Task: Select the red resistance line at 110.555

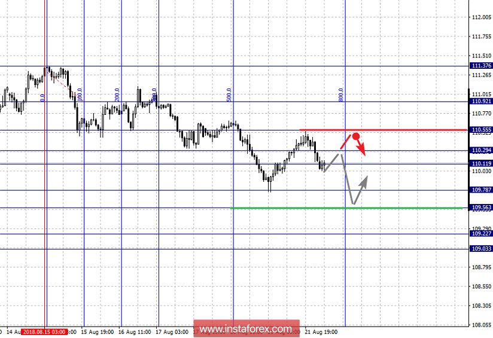Action: click(x=383, y=130)
